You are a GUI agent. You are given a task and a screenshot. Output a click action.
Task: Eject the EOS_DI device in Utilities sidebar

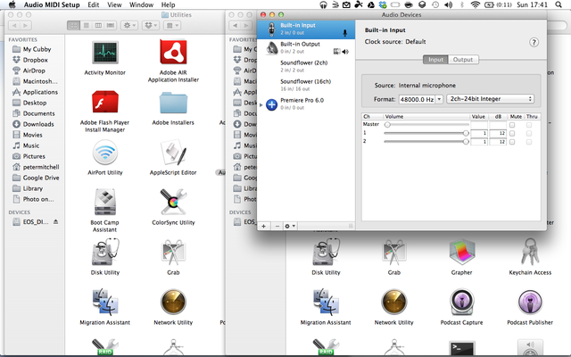[55, 221]
